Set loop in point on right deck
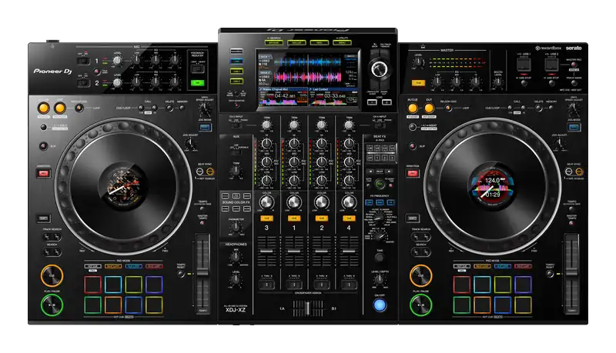616x353 pixels. point(413,108)
